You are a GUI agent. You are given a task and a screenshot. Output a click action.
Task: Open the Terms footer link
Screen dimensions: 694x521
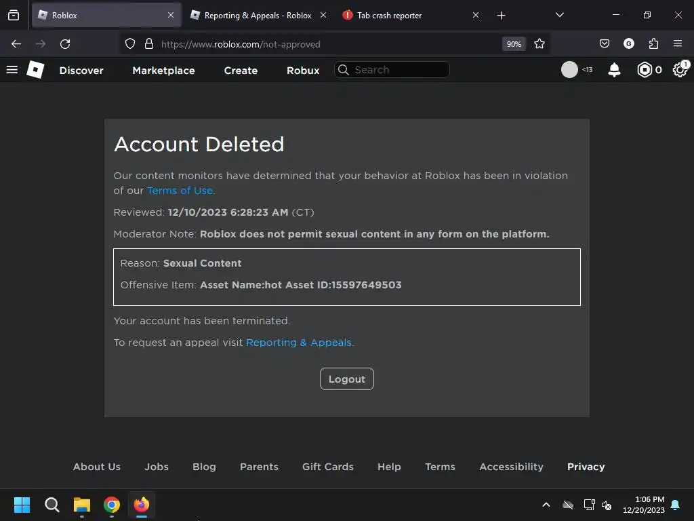[x=440, y=467]
